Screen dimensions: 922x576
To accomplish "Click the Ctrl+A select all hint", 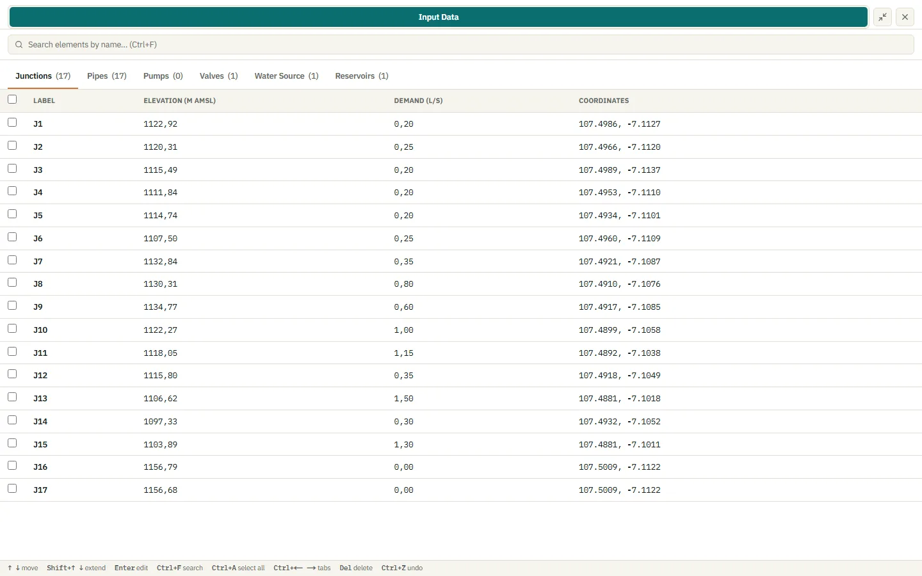I will [238, 568].
